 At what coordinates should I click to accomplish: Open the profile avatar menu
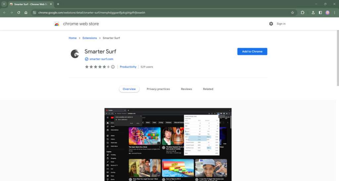pyautogui.click(x=327, y=13)
